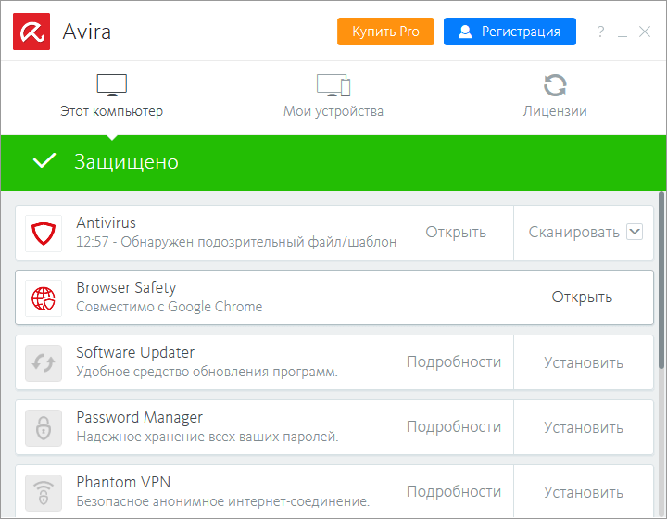Open Antivirus via its Открыть button
Viewport: 667px width, 519px height.
pos(456,233)
